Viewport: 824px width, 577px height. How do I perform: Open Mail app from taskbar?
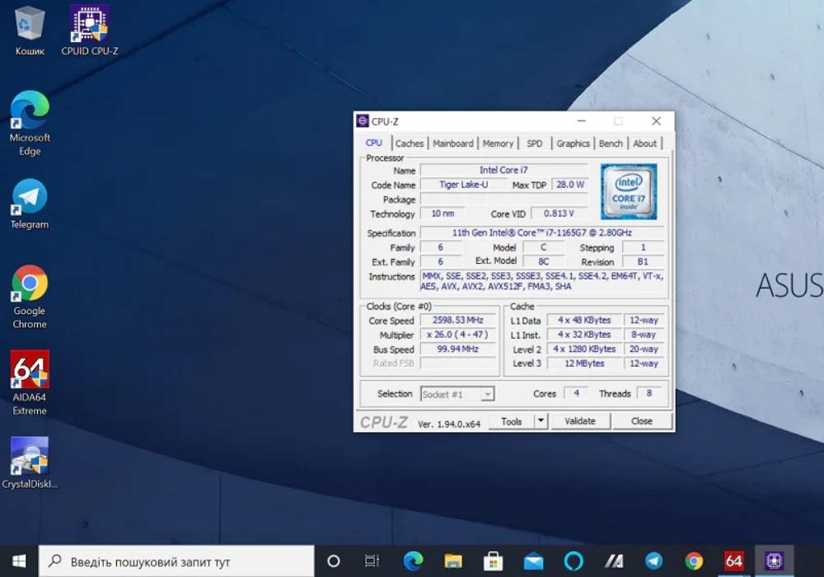(533, 561)
